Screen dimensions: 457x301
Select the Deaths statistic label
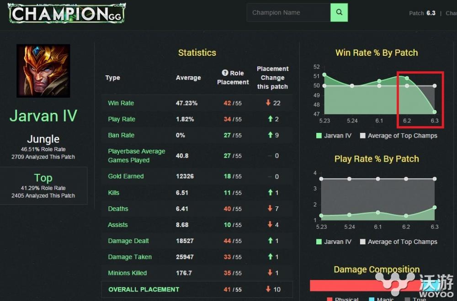[x=118, y=209]
